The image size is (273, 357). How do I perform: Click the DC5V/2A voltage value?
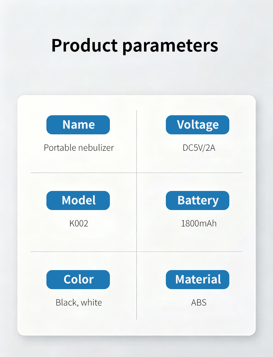click(x=199, y=148)
